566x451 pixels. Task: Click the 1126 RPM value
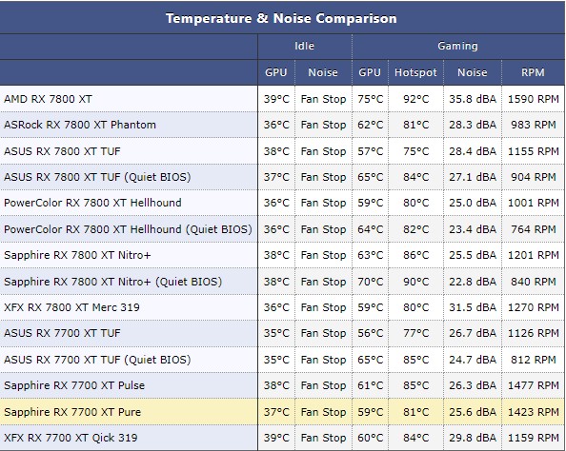pos(534,333)
